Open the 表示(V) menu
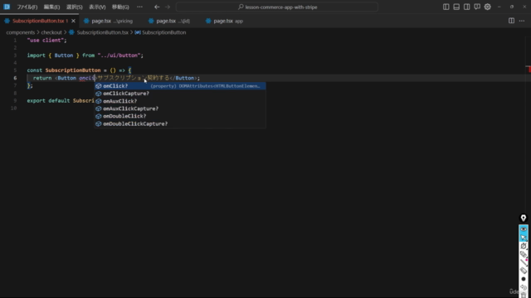Viewport: 531px width, 298px height. (x=97, y=7)
